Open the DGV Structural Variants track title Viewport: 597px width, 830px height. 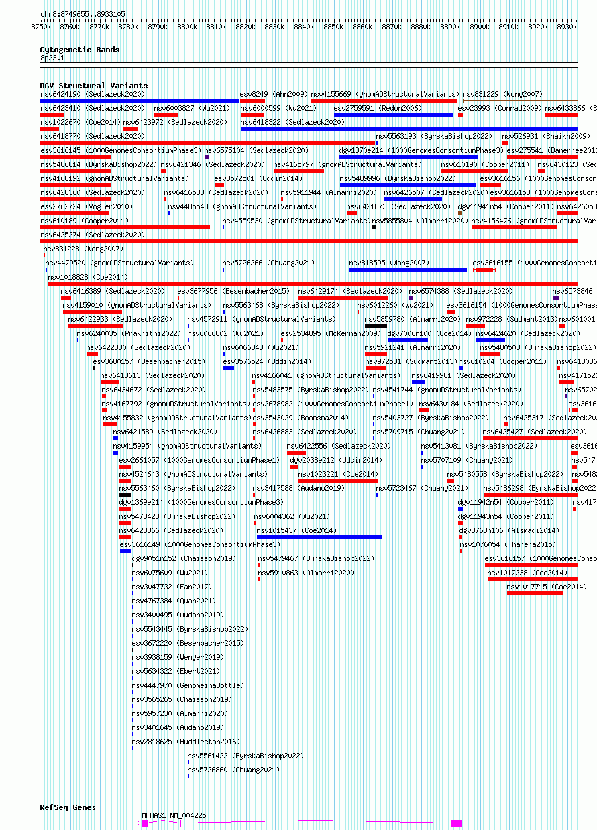click(94, 86)
